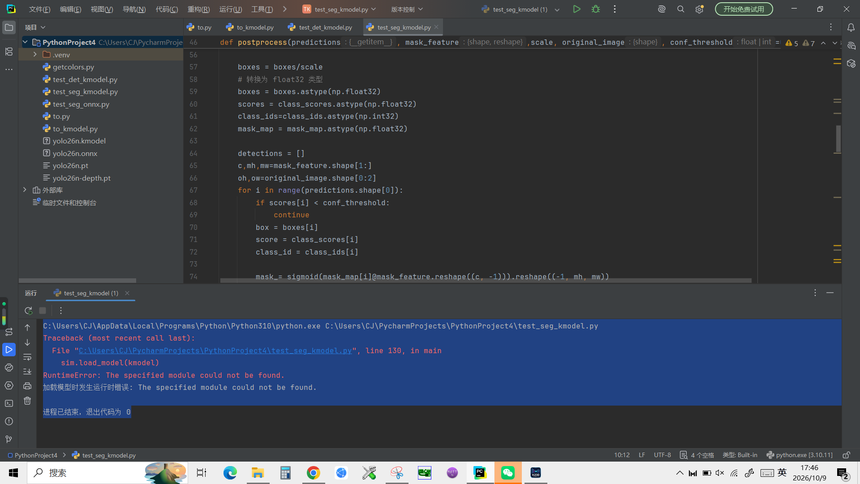Switch to the to_kmodel.py editor tab
860x484 pixels.
pos(250,27)
